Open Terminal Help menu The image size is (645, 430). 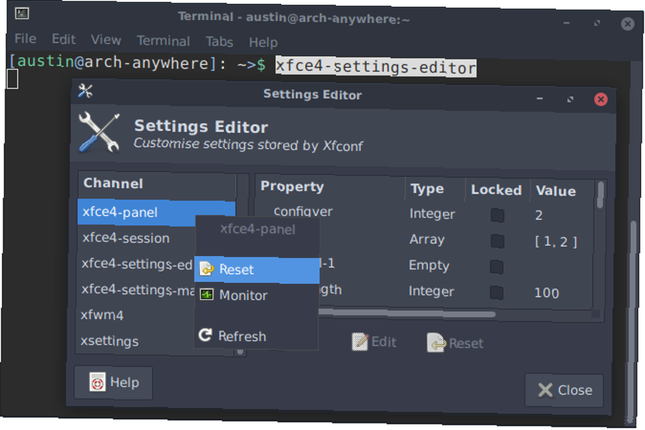click(263, 43)
